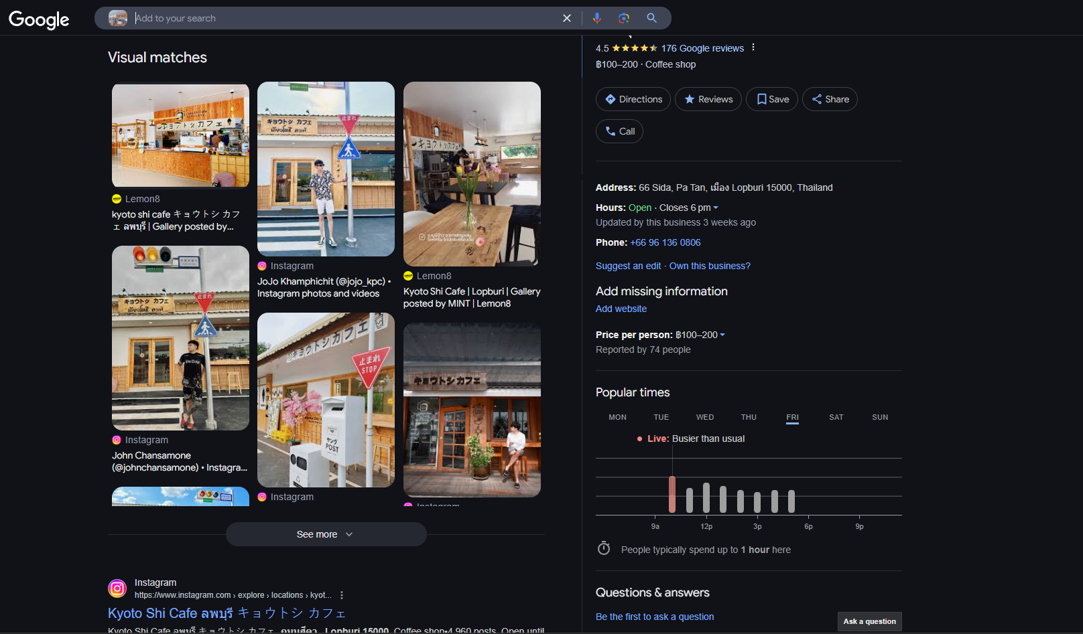Open more options next to Google reviews
1083x634 pixels.
(753, 48)
